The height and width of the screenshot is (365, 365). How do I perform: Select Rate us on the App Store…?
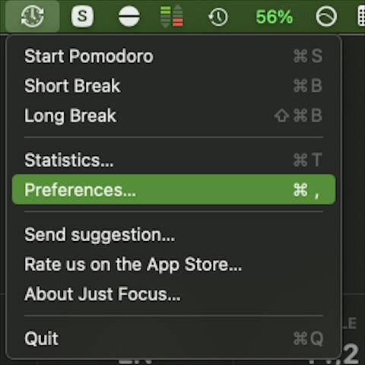pyautogui.click(x=173, y=264)
